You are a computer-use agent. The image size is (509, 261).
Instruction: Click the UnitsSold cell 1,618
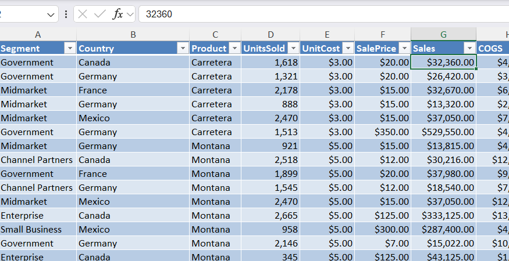click(x=270, y=62)
